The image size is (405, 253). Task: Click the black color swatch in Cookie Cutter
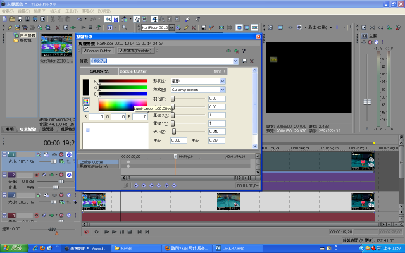coord(86,87)
